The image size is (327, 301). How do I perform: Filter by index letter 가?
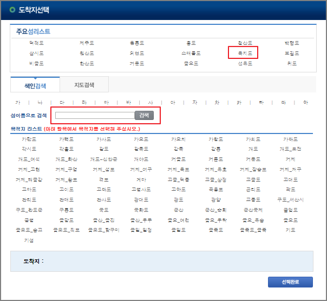[x=18, y=103]
